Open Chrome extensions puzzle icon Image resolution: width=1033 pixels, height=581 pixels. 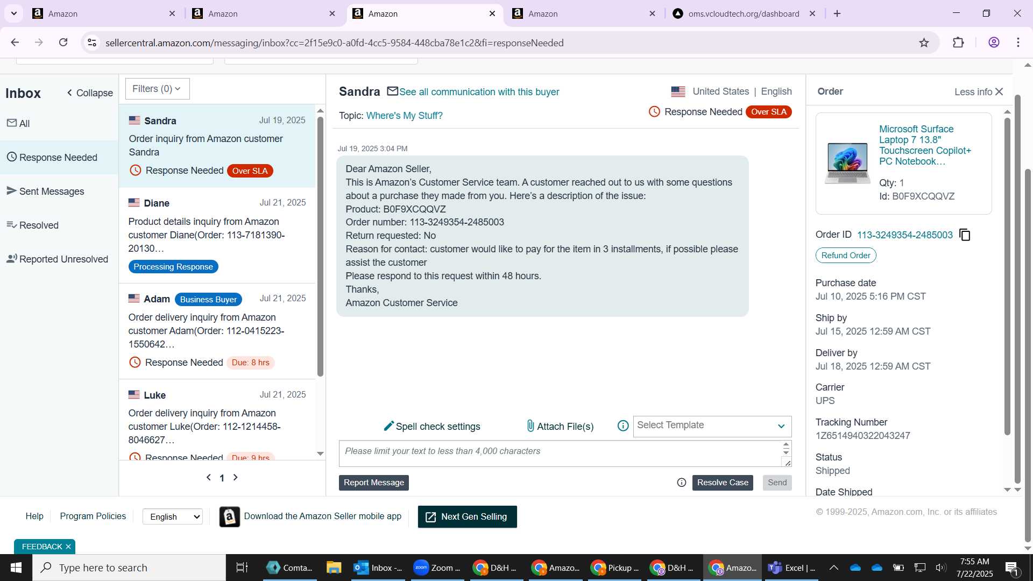click(958, 42)
